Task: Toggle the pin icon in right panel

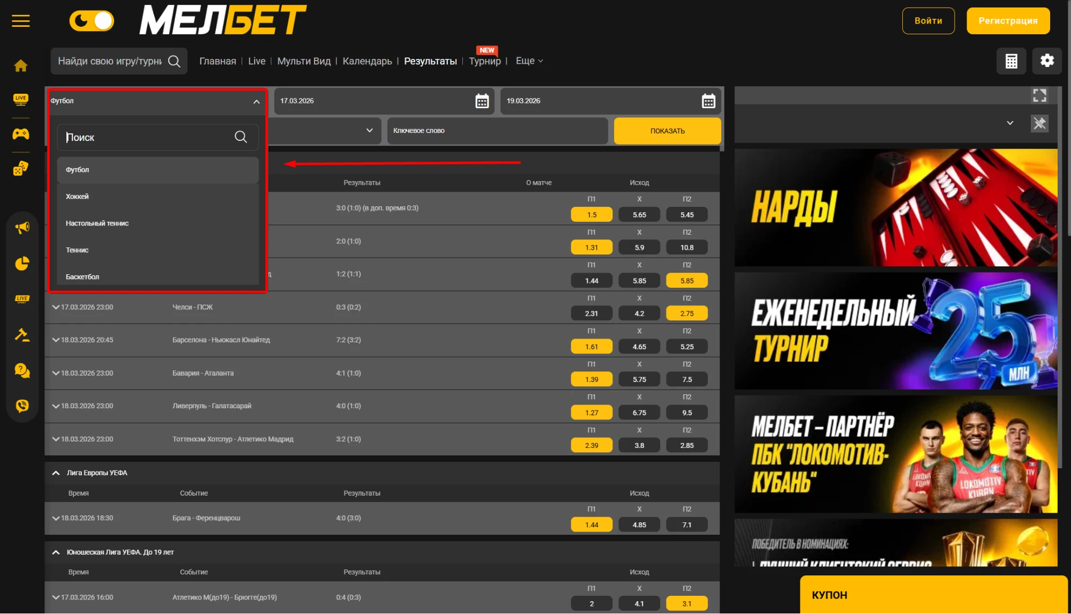Action: pos(1039,124)
